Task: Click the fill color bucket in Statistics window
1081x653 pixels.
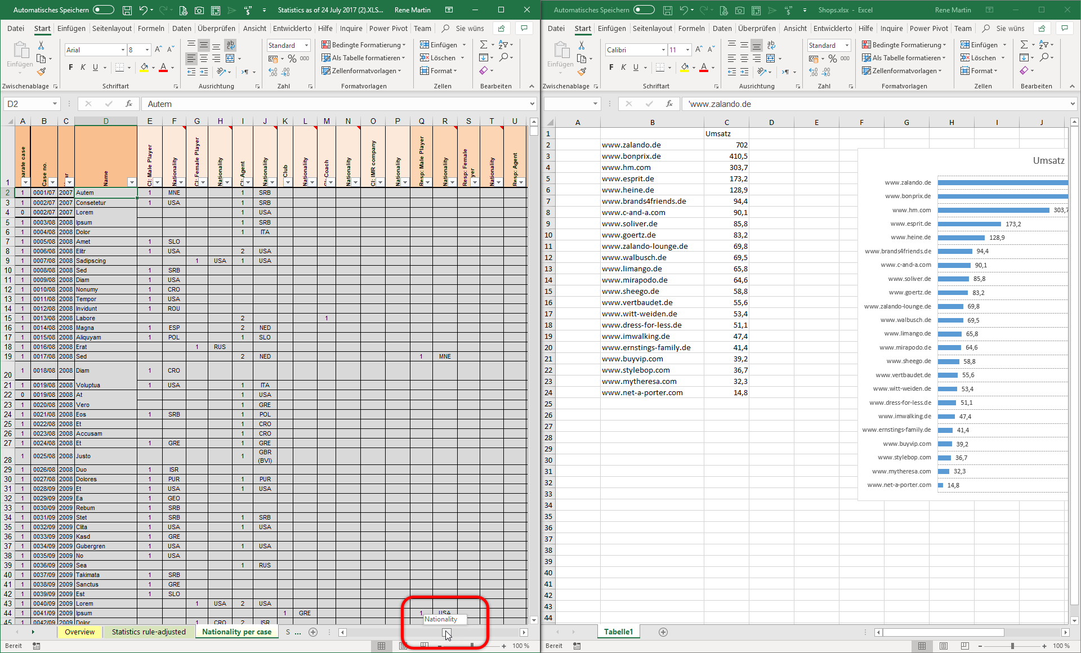Action: [x=144, y=68]
